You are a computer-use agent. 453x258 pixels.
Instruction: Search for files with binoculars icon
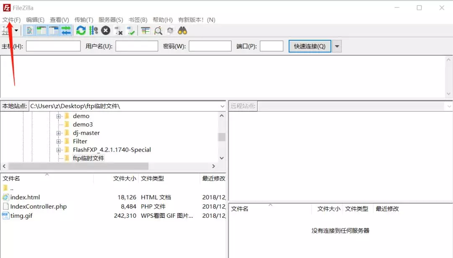[x=182, y=31]
